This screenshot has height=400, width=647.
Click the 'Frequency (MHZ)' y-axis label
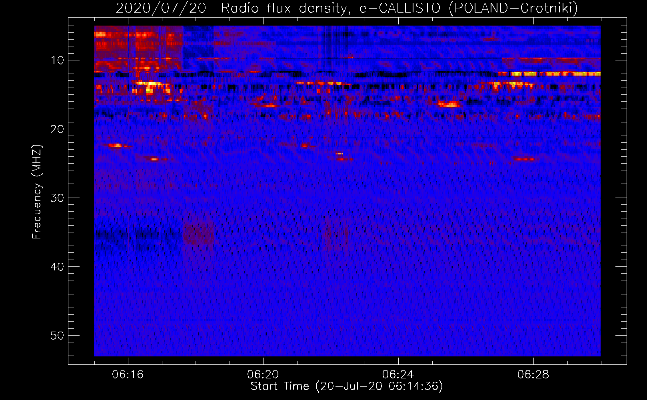[37, 192]
